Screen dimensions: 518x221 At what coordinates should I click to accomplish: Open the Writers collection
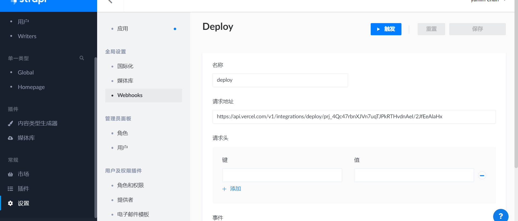click(x=27, y=36)
